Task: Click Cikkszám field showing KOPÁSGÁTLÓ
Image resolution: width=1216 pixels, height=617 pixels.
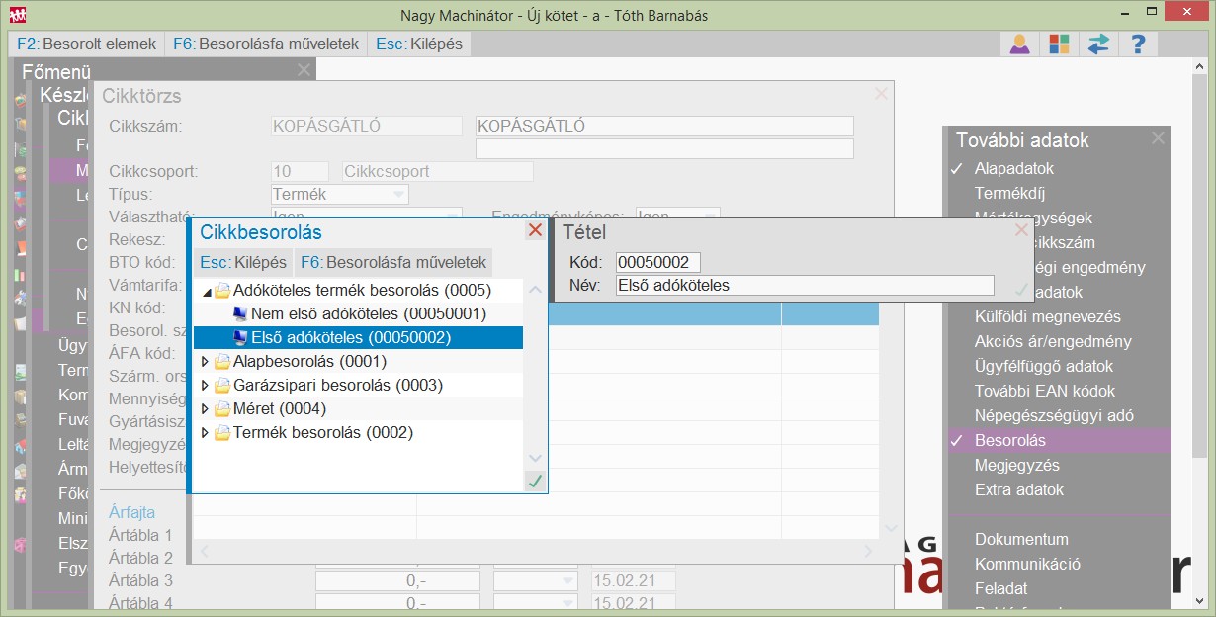Action: coord(367,127)
